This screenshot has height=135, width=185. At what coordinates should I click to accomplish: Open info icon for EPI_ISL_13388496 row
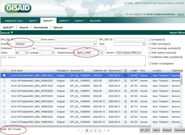[125, 106]
